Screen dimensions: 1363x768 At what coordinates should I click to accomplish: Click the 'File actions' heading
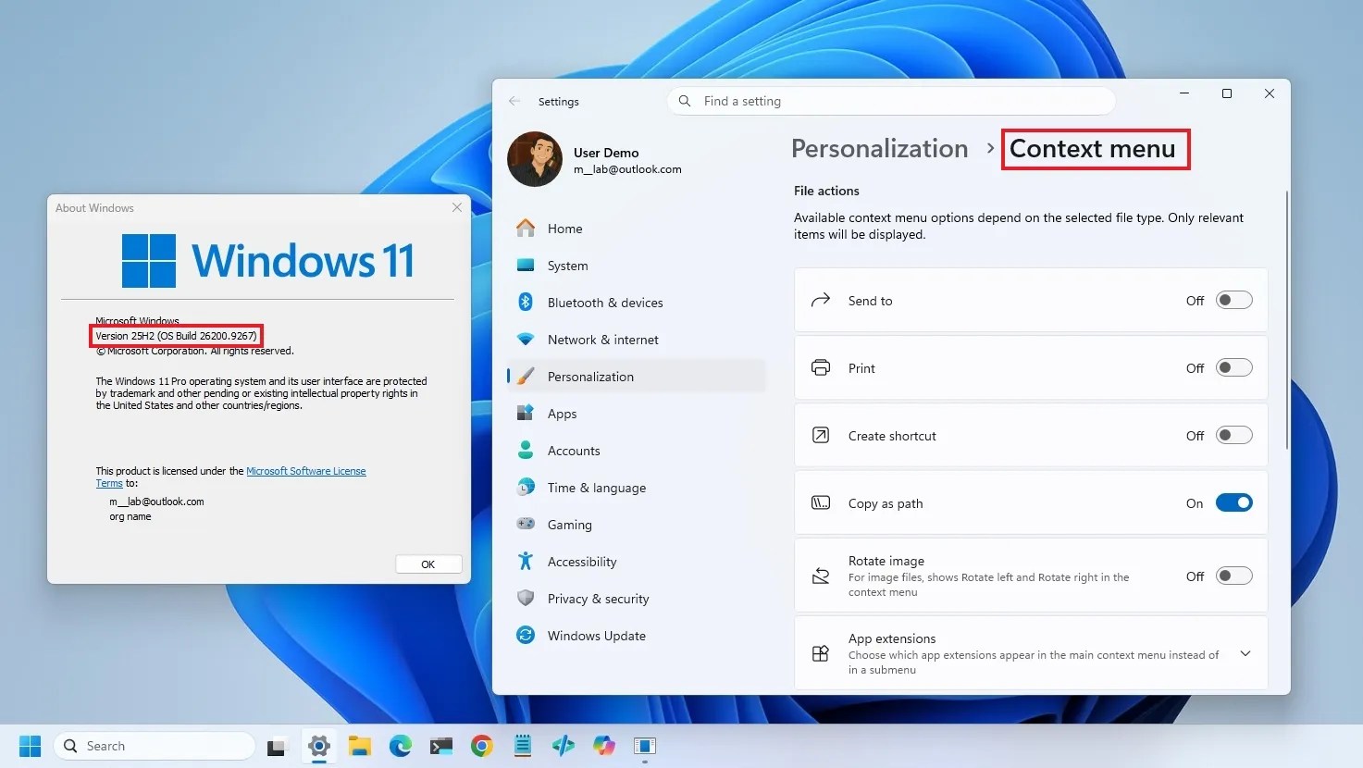(826, 191)
